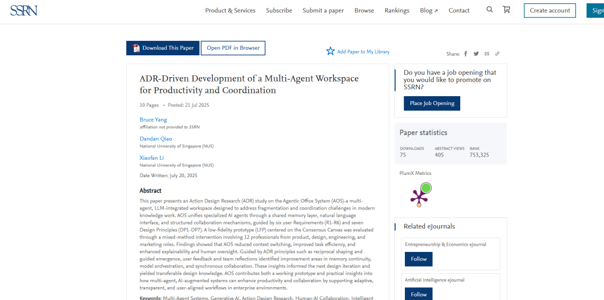Open the Subscribe menu item
The width and height of the screenshot is (604, 300).
click(x=279, y=11)
